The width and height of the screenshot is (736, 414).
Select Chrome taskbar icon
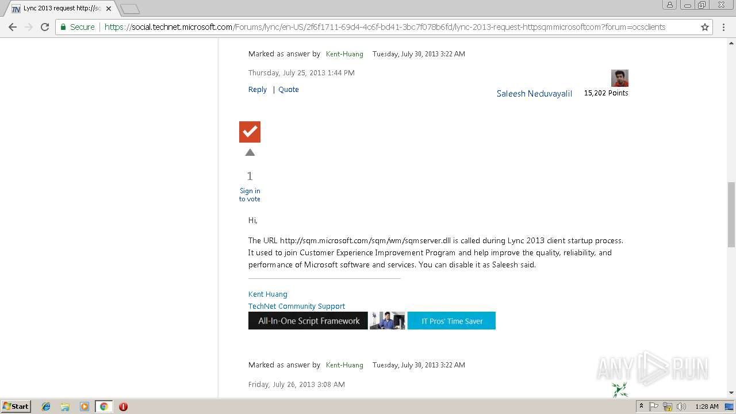pyautogui.click(x=103, y=407)
